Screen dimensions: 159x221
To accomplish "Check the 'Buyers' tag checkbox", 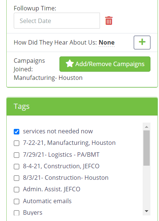I will (16, 213).
